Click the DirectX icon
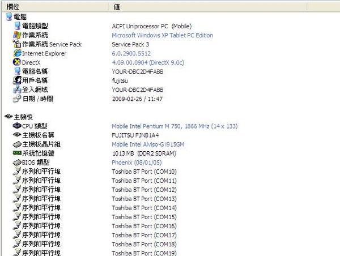This screenshot has width=340, height=256. point(17,62)
